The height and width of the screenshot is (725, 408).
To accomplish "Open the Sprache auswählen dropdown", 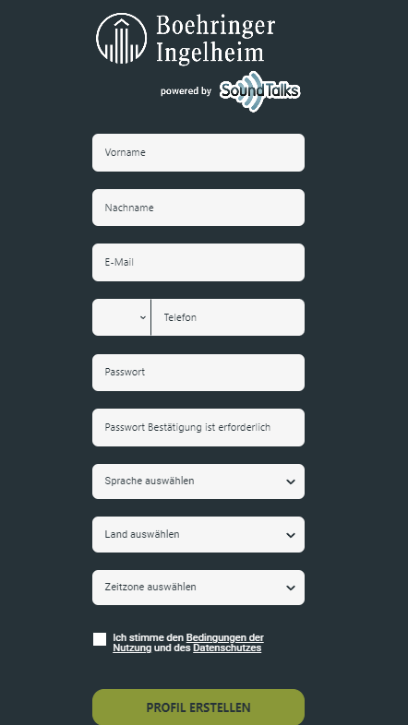I will (x=198, y=481).
